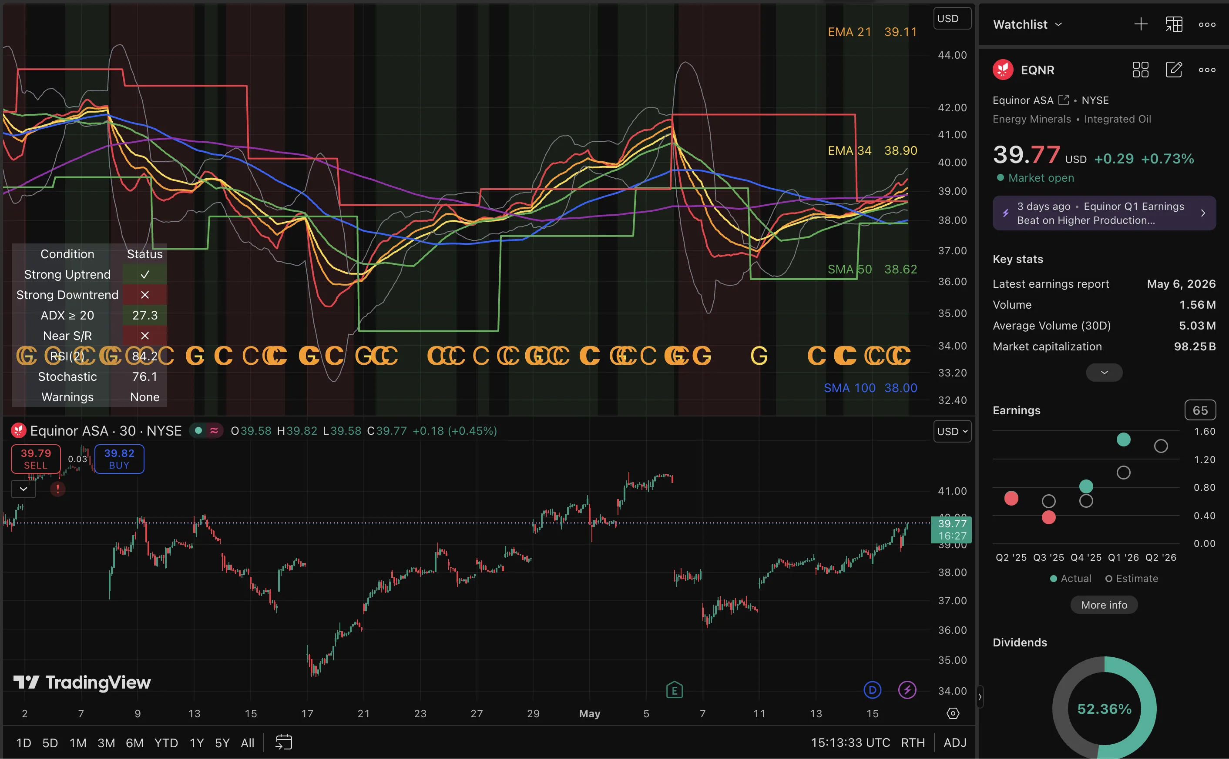Collapse the indicator legend using the chevron button
The width and height of the screenshot is (1229, 759).
click(x=24, y=489)
